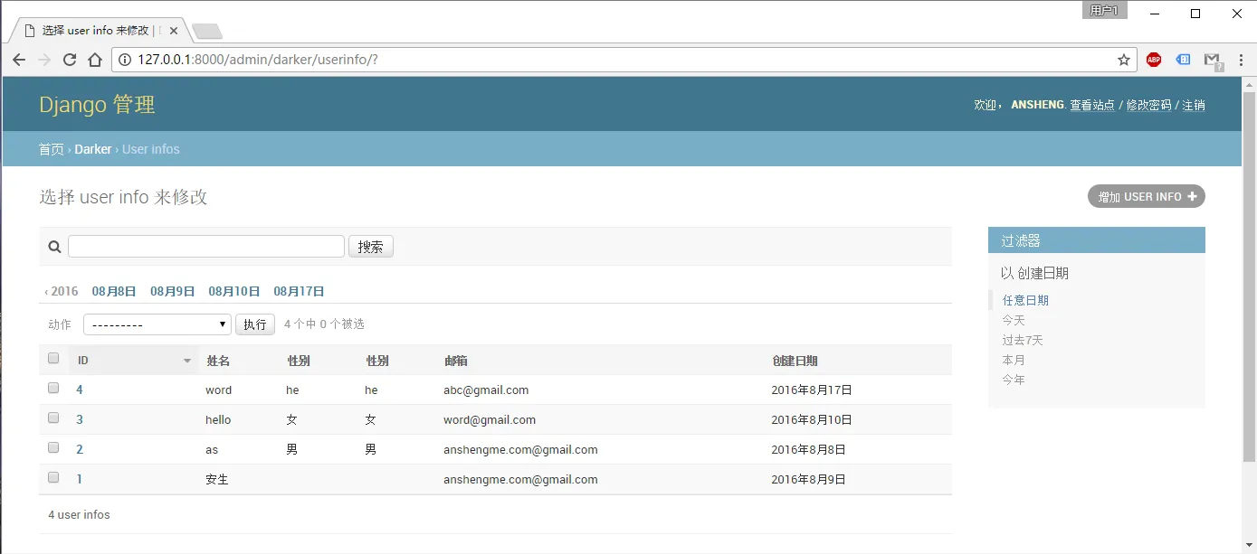The height and width of the screenshot is (554, 1257).
Task: Open the ABP Adblock Plus extension
Action: point(1154,60)
